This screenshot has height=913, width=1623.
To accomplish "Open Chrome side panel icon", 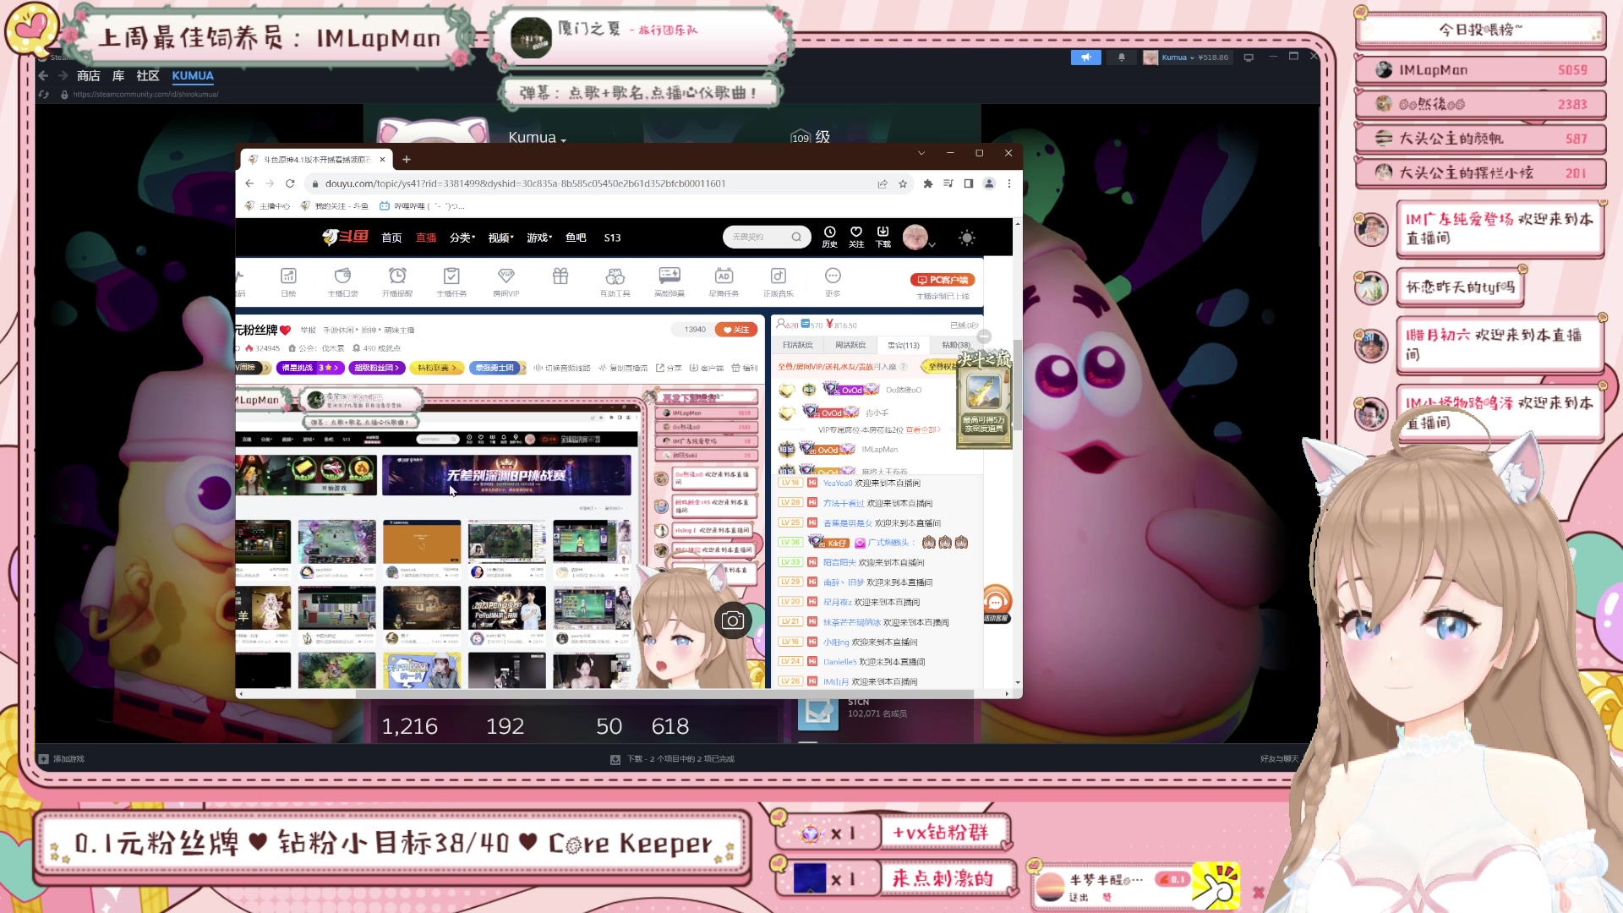I will (969, 183).
